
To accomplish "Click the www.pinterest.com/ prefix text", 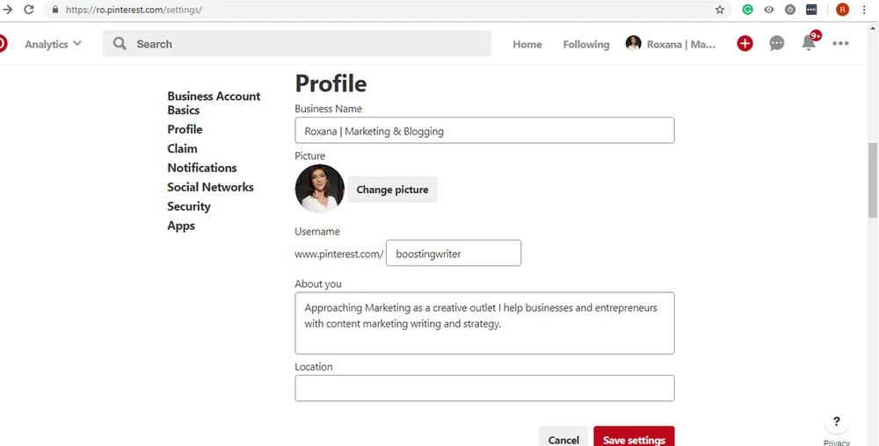I will [x=339, y=254].
